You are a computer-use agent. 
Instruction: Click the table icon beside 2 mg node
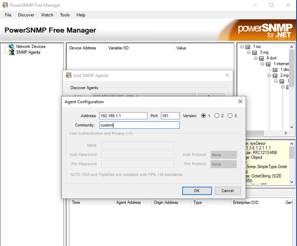tap(275, 76)
